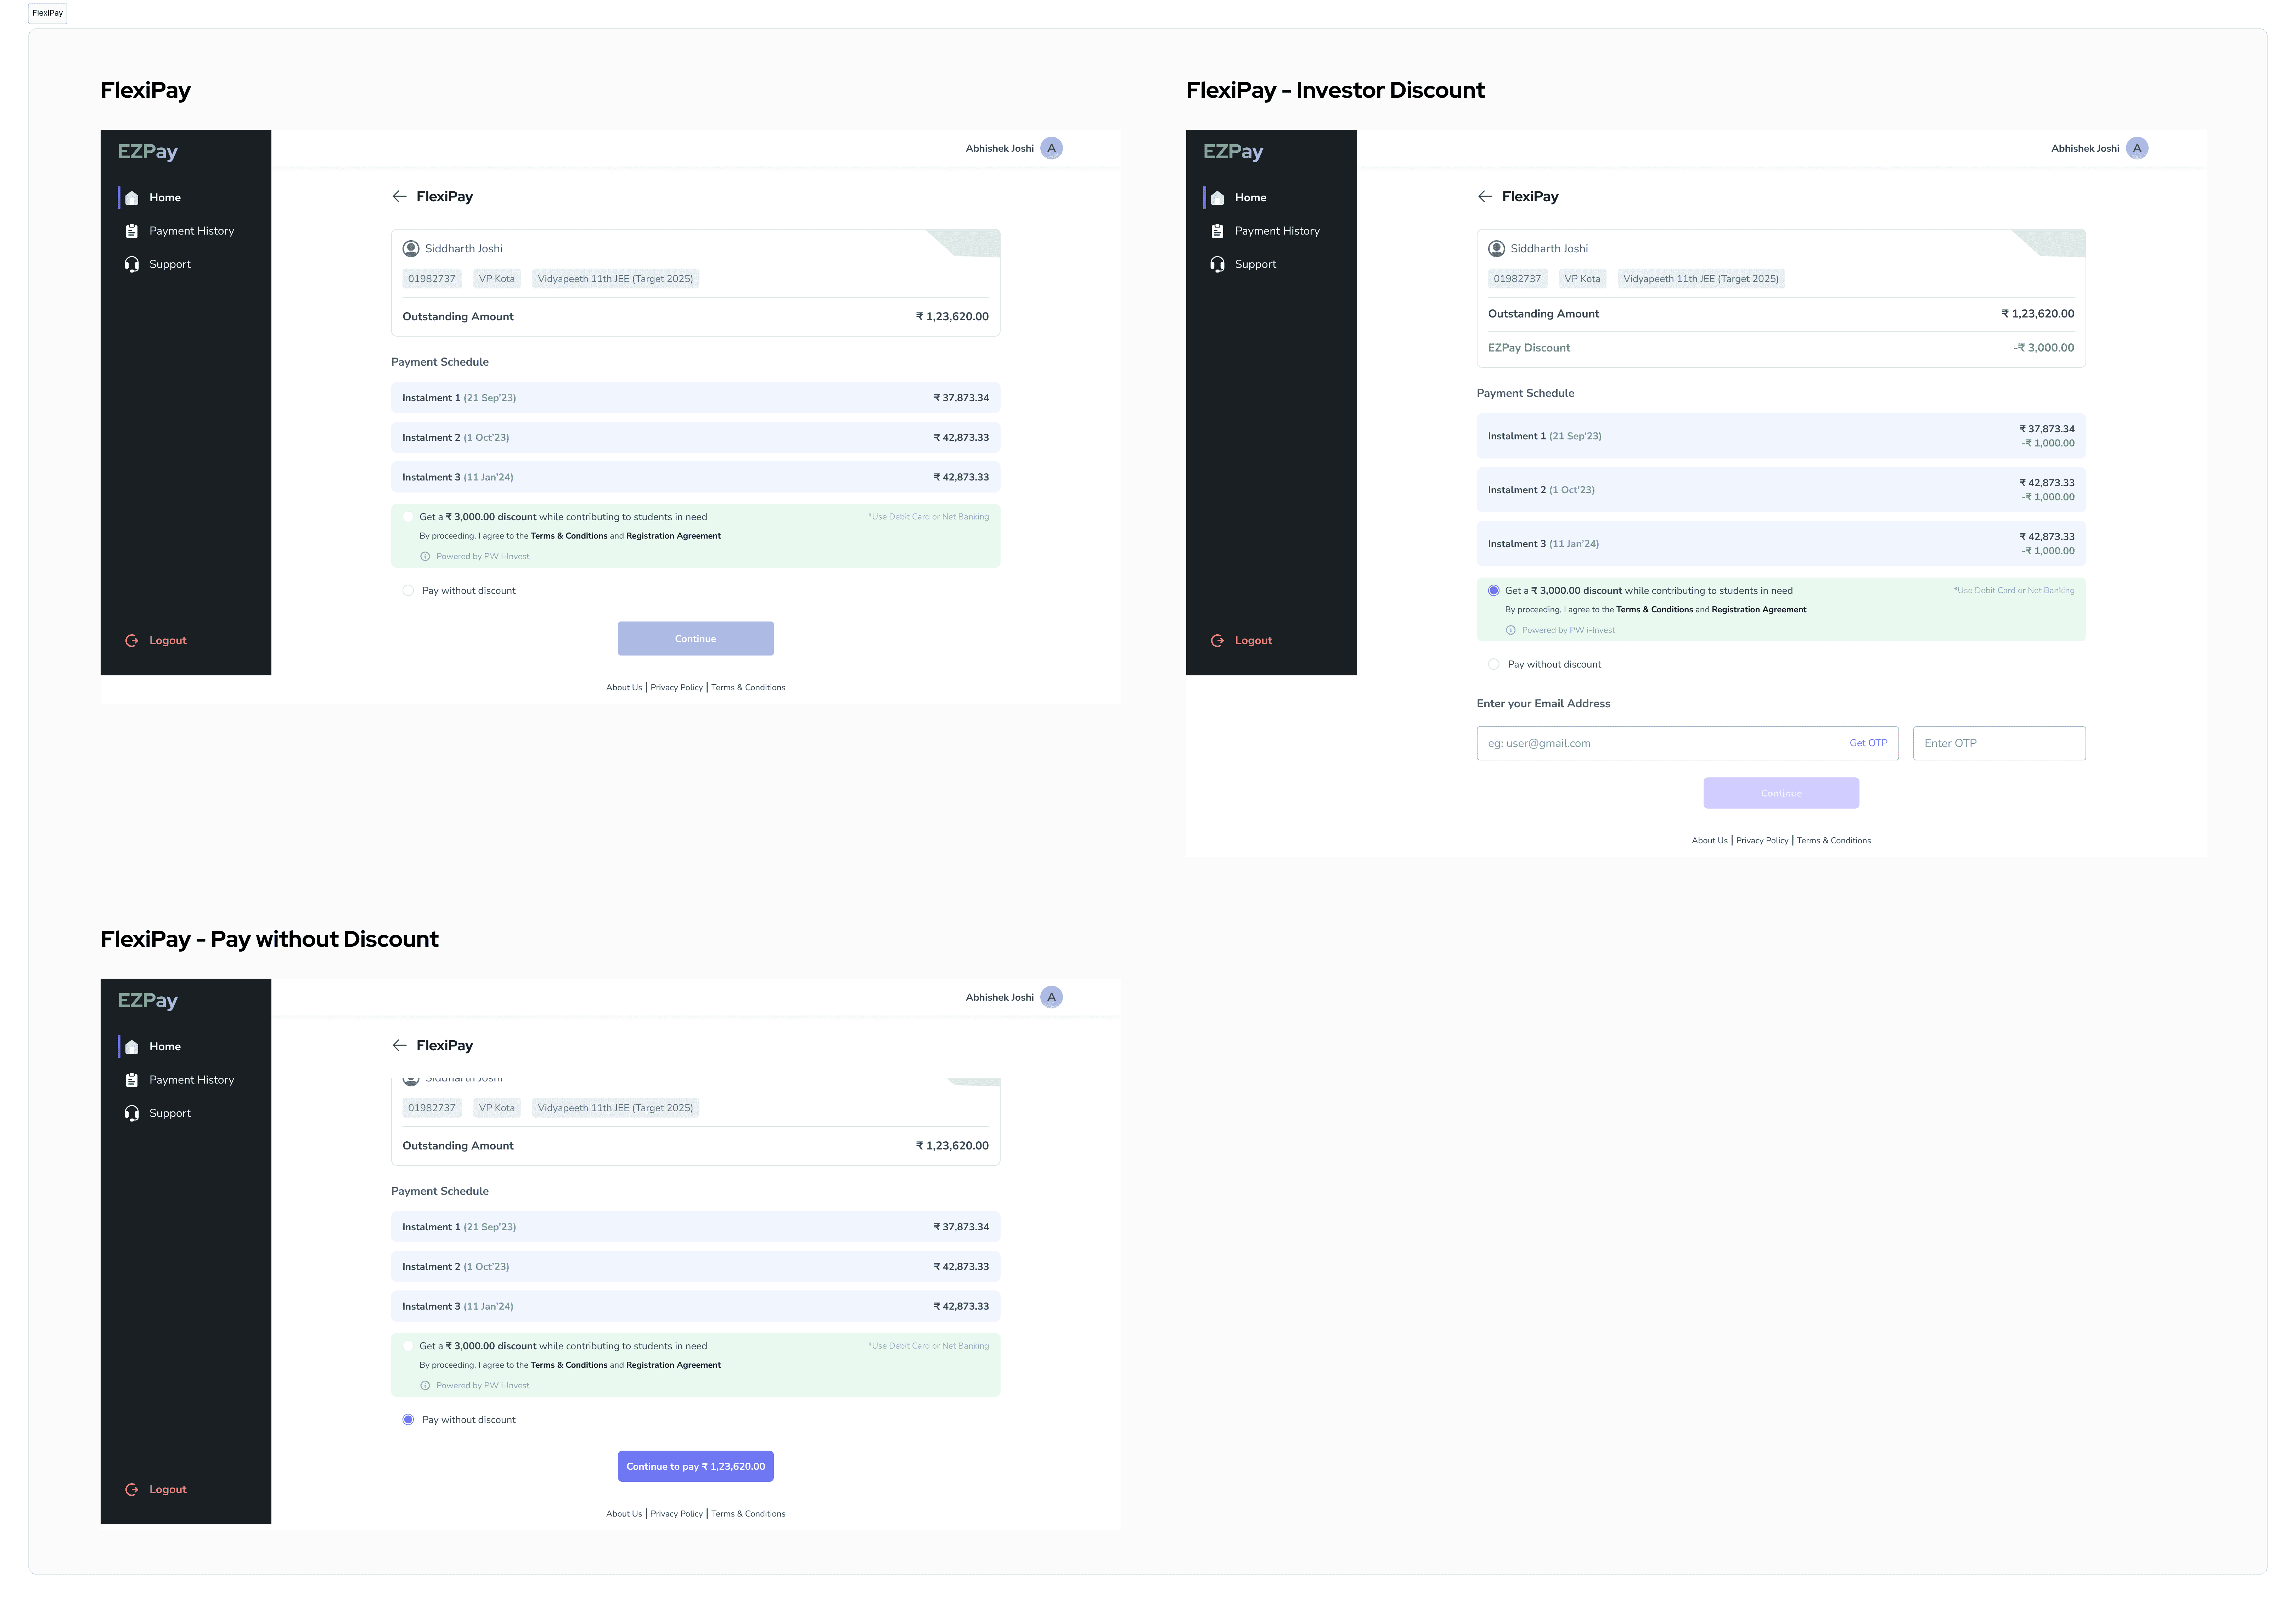The width and height of the screenshot is (2296, 1603).
Task: Click Continue button in frame titled just FlexiPay
Action: [x=696, y=639]
